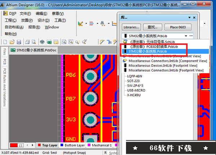Click browse ellipsis beside library combo
The image size is (216, 155).
191,36
